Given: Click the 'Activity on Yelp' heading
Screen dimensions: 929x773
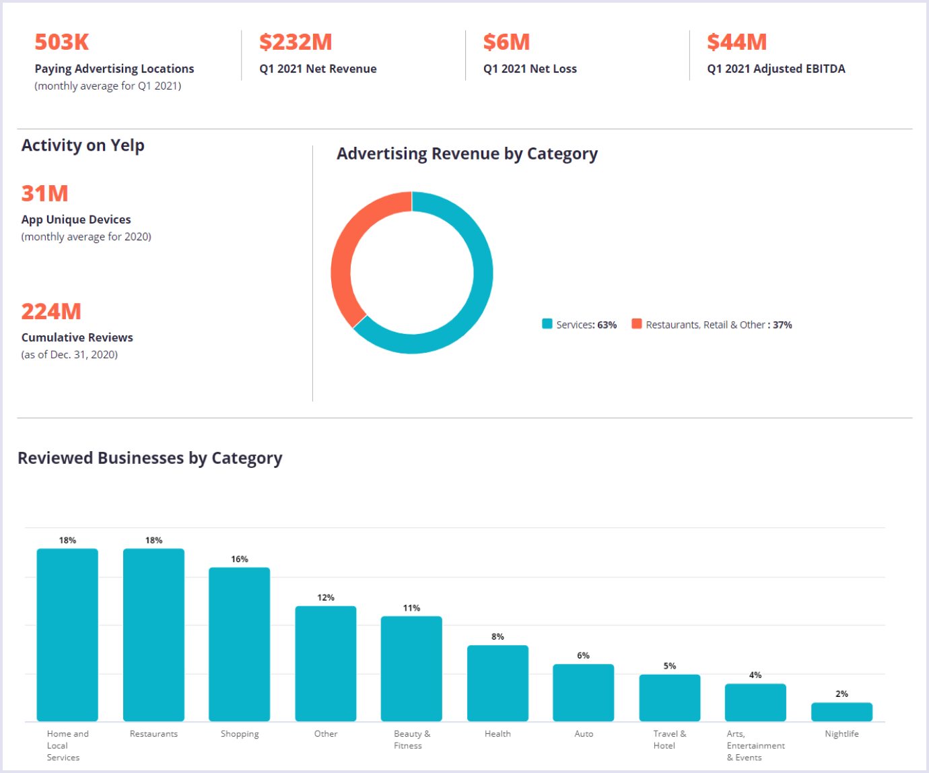Looking at the screenshot, I should (x=83, y=145).
